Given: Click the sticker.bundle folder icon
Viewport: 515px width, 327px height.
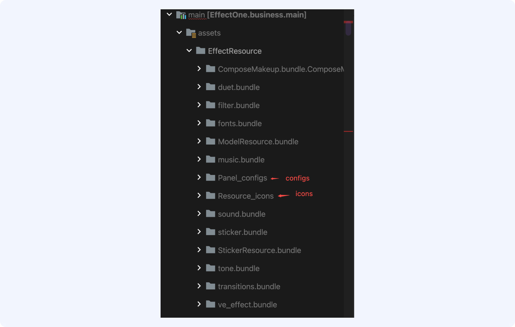Looking at the screenshot, I should pyautogui.click(x=211, y=232).
